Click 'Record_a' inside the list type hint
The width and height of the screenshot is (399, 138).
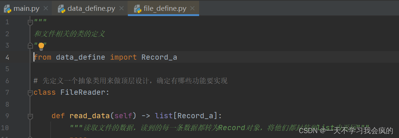195,116
